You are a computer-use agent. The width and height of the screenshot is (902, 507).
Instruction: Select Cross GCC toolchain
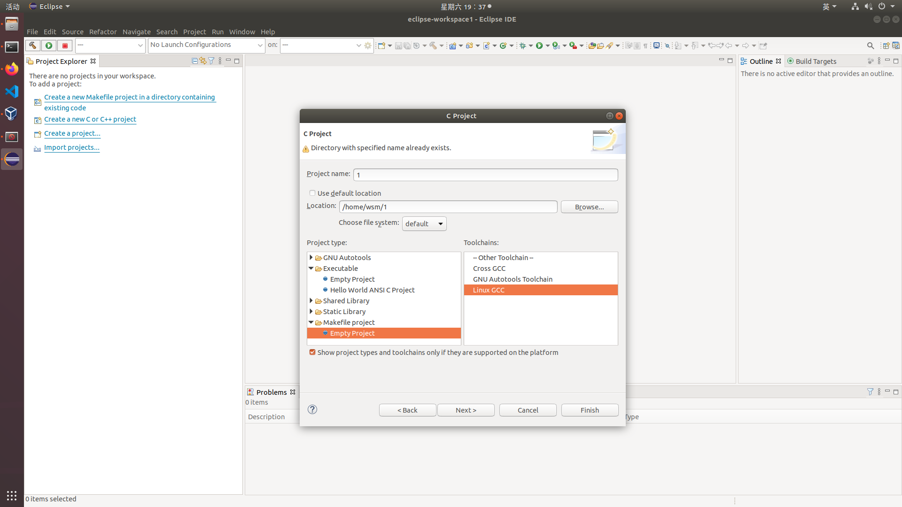[541, 268]
